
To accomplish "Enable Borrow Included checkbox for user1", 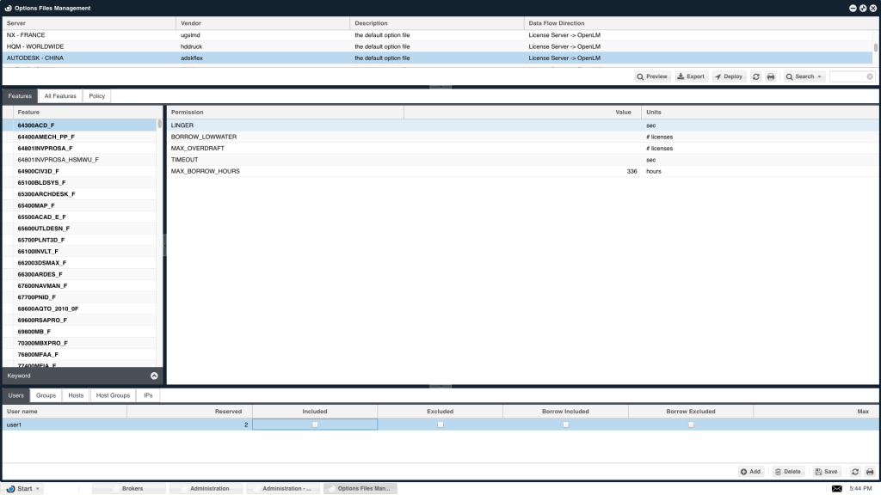I will tap(565, 425).
